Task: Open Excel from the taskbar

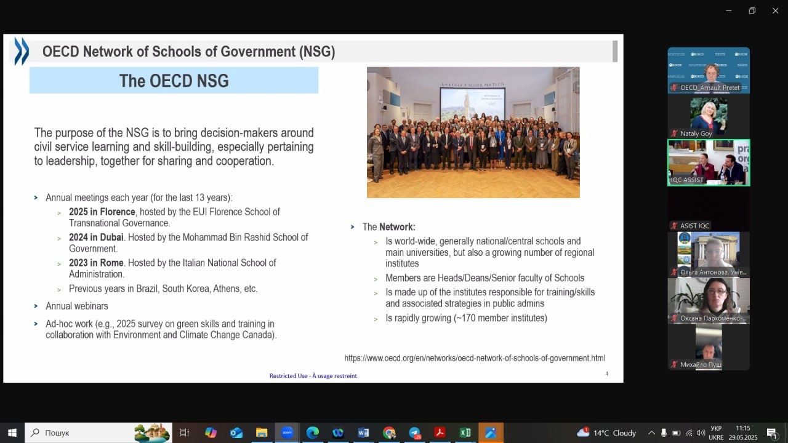Action: [x=465, y=433]
